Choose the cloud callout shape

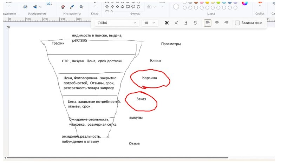(x=138, y=7)
